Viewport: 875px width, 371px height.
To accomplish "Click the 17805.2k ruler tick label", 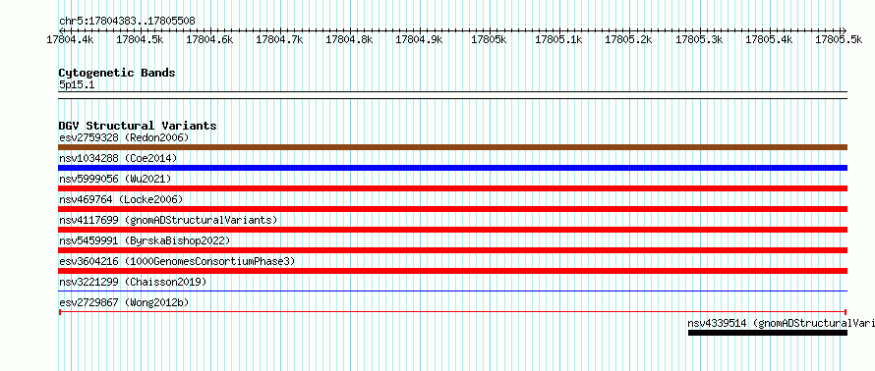I will [x=628, y=39].
